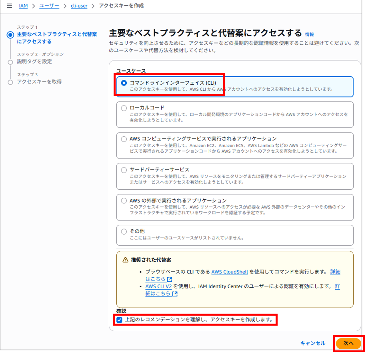Screen dimensions: 366x352
Task: Open the AWS CLI V2 link
Action: (x=158, y=286)
